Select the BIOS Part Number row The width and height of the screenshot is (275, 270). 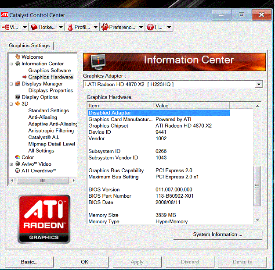click(159, 196)
